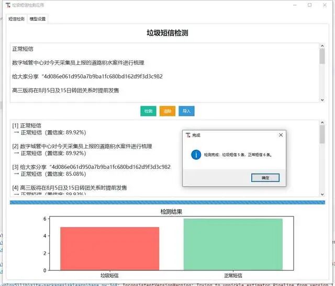Click down arrow of results list scrollbar
This screenshot has height=286, width=335.
pos(322,193)
